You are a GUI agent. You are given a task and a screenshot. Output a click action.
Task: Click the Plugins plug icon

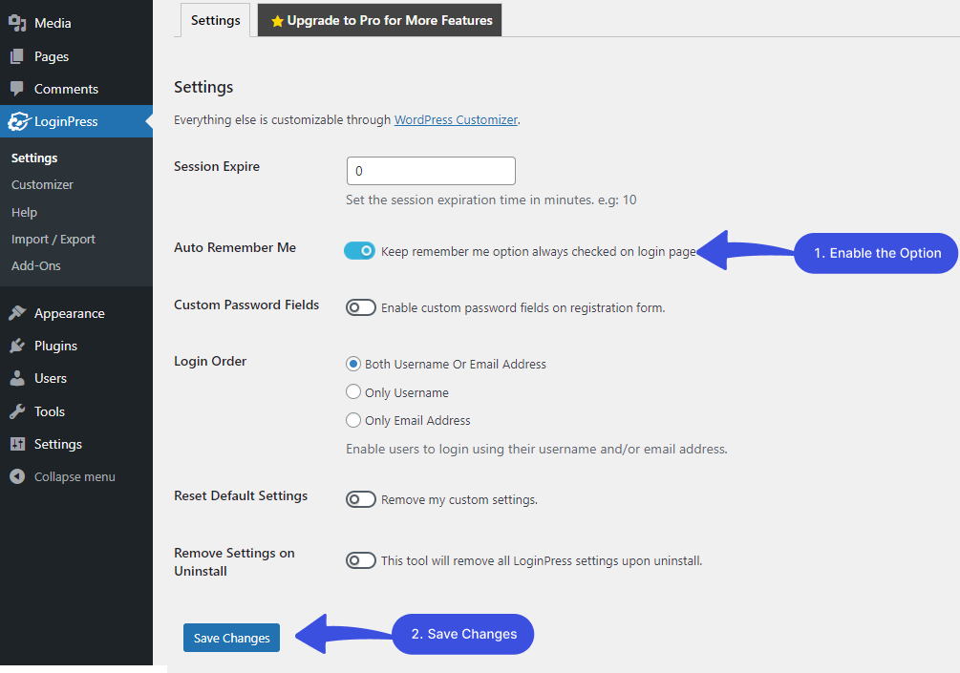click(17, 346)
